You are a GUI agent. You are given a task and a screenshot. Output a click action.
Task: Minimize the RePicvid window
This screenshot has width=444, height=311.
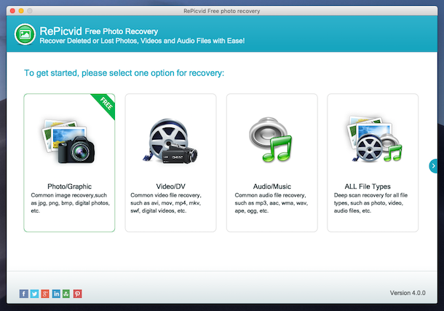click(21, 11)
